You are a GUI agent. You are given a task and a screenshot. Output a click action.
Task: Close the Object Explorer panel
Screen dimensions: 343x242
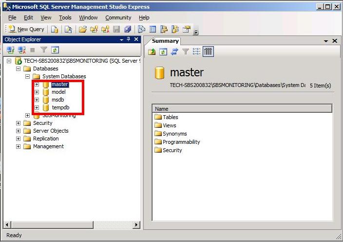[136, 39]
